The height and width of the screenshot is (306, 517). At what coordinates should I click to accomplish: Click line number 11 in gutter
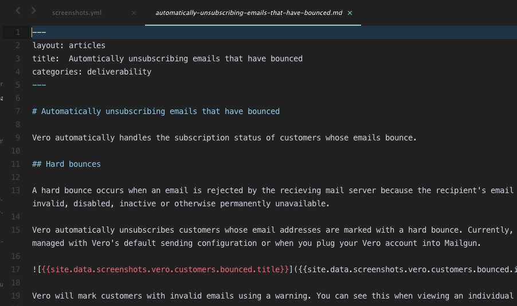(16, 164)
